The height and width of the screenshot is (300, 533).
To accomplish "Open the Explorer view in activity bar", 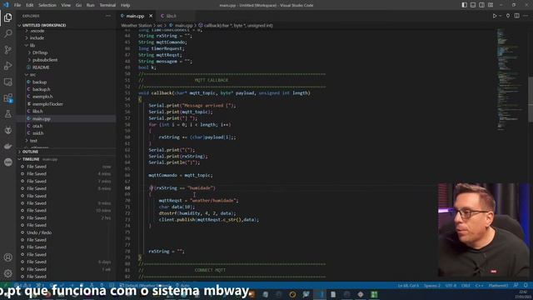I will coord(7,17).
